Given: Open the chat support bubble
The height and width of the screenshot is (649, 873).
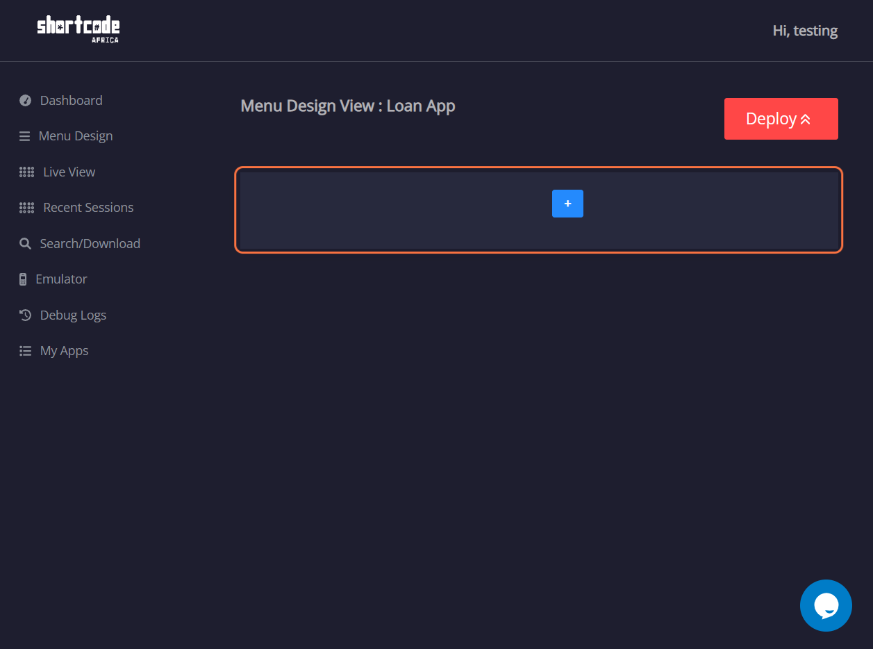Looking at the screenshot, I should (826, 605).
